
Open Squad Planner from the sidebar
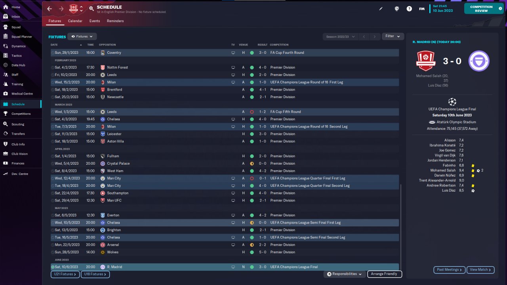(x=21, y=36)
